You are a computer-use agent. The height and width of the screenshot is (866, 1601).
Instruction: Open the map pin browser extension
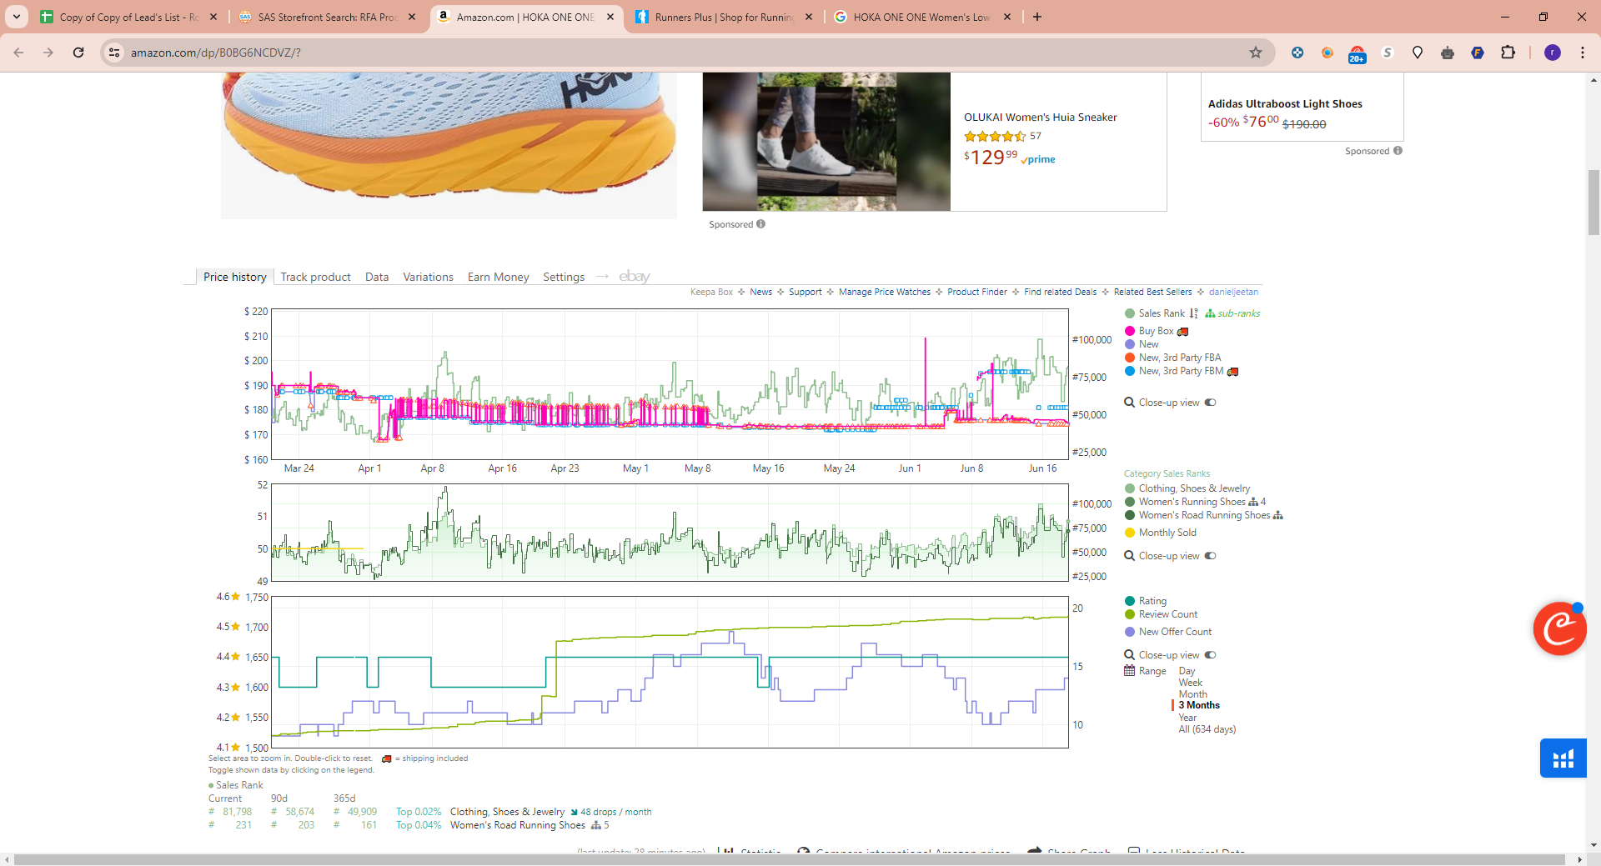[1418, 53]
